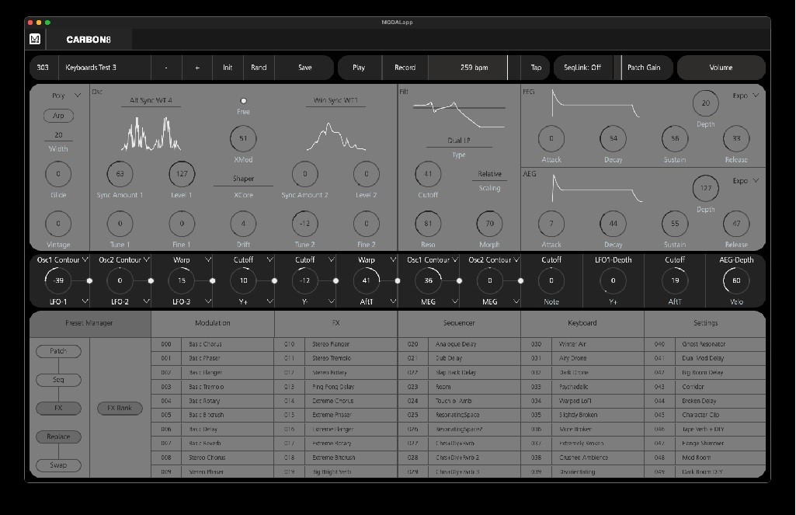Screen dimensions: 796x515
Task: Open the FEG Expo curve dropdown
Action: pos(746,96)
